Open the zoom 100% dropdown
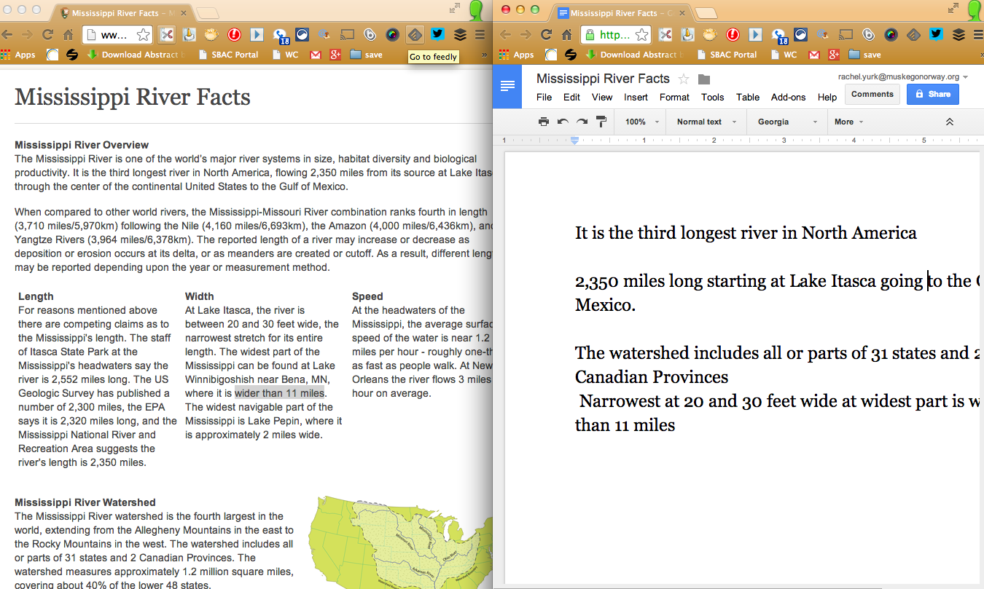 [642, 122]
